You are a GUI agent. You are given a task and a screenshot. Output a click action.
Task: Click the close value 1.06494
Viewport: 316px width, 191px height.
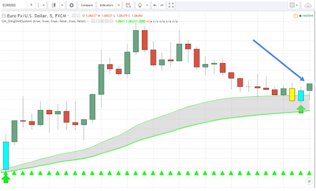pos(137,16)
